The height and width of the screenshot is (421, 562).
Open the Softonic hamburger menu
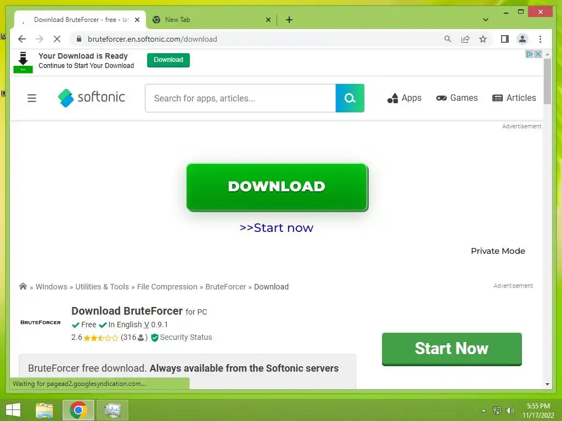[32, 98]
